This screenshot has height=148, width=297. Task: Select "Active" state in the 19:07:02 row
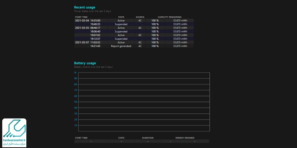pyautogui.click(x=121, y=35)
